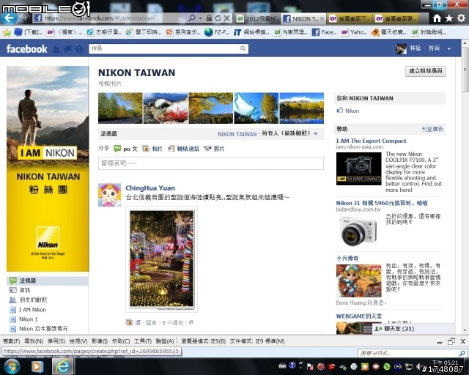Click the browser back arrow button
This screenshot has height=375, width=469.
8,18
